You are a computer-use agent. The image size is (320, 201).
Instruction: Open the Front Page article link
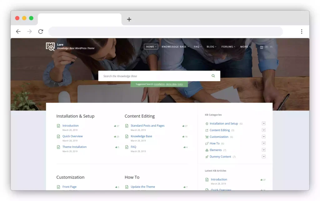pos(69,187)
